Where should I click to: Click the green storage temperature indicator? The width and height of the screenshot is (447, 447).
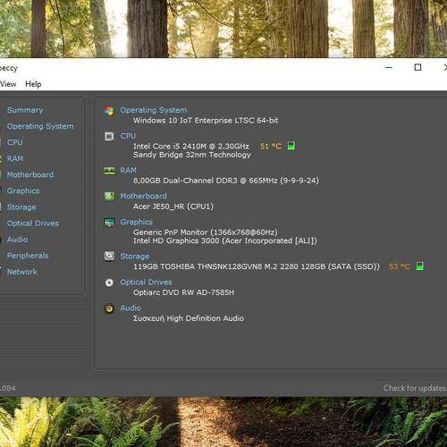(419, 266)
